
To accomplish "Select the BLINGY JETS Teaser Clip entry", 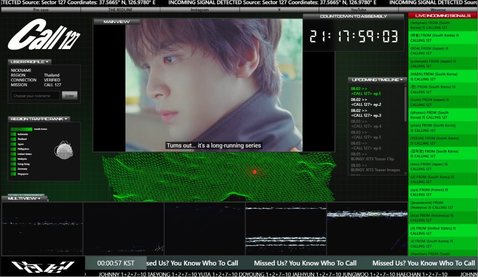I will pos(372,157).
